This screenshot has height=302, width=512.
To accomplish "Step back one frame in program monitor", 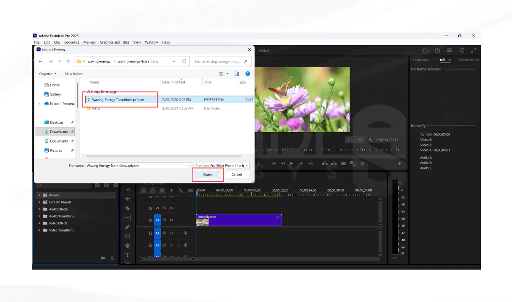I will tap(282, 164).
